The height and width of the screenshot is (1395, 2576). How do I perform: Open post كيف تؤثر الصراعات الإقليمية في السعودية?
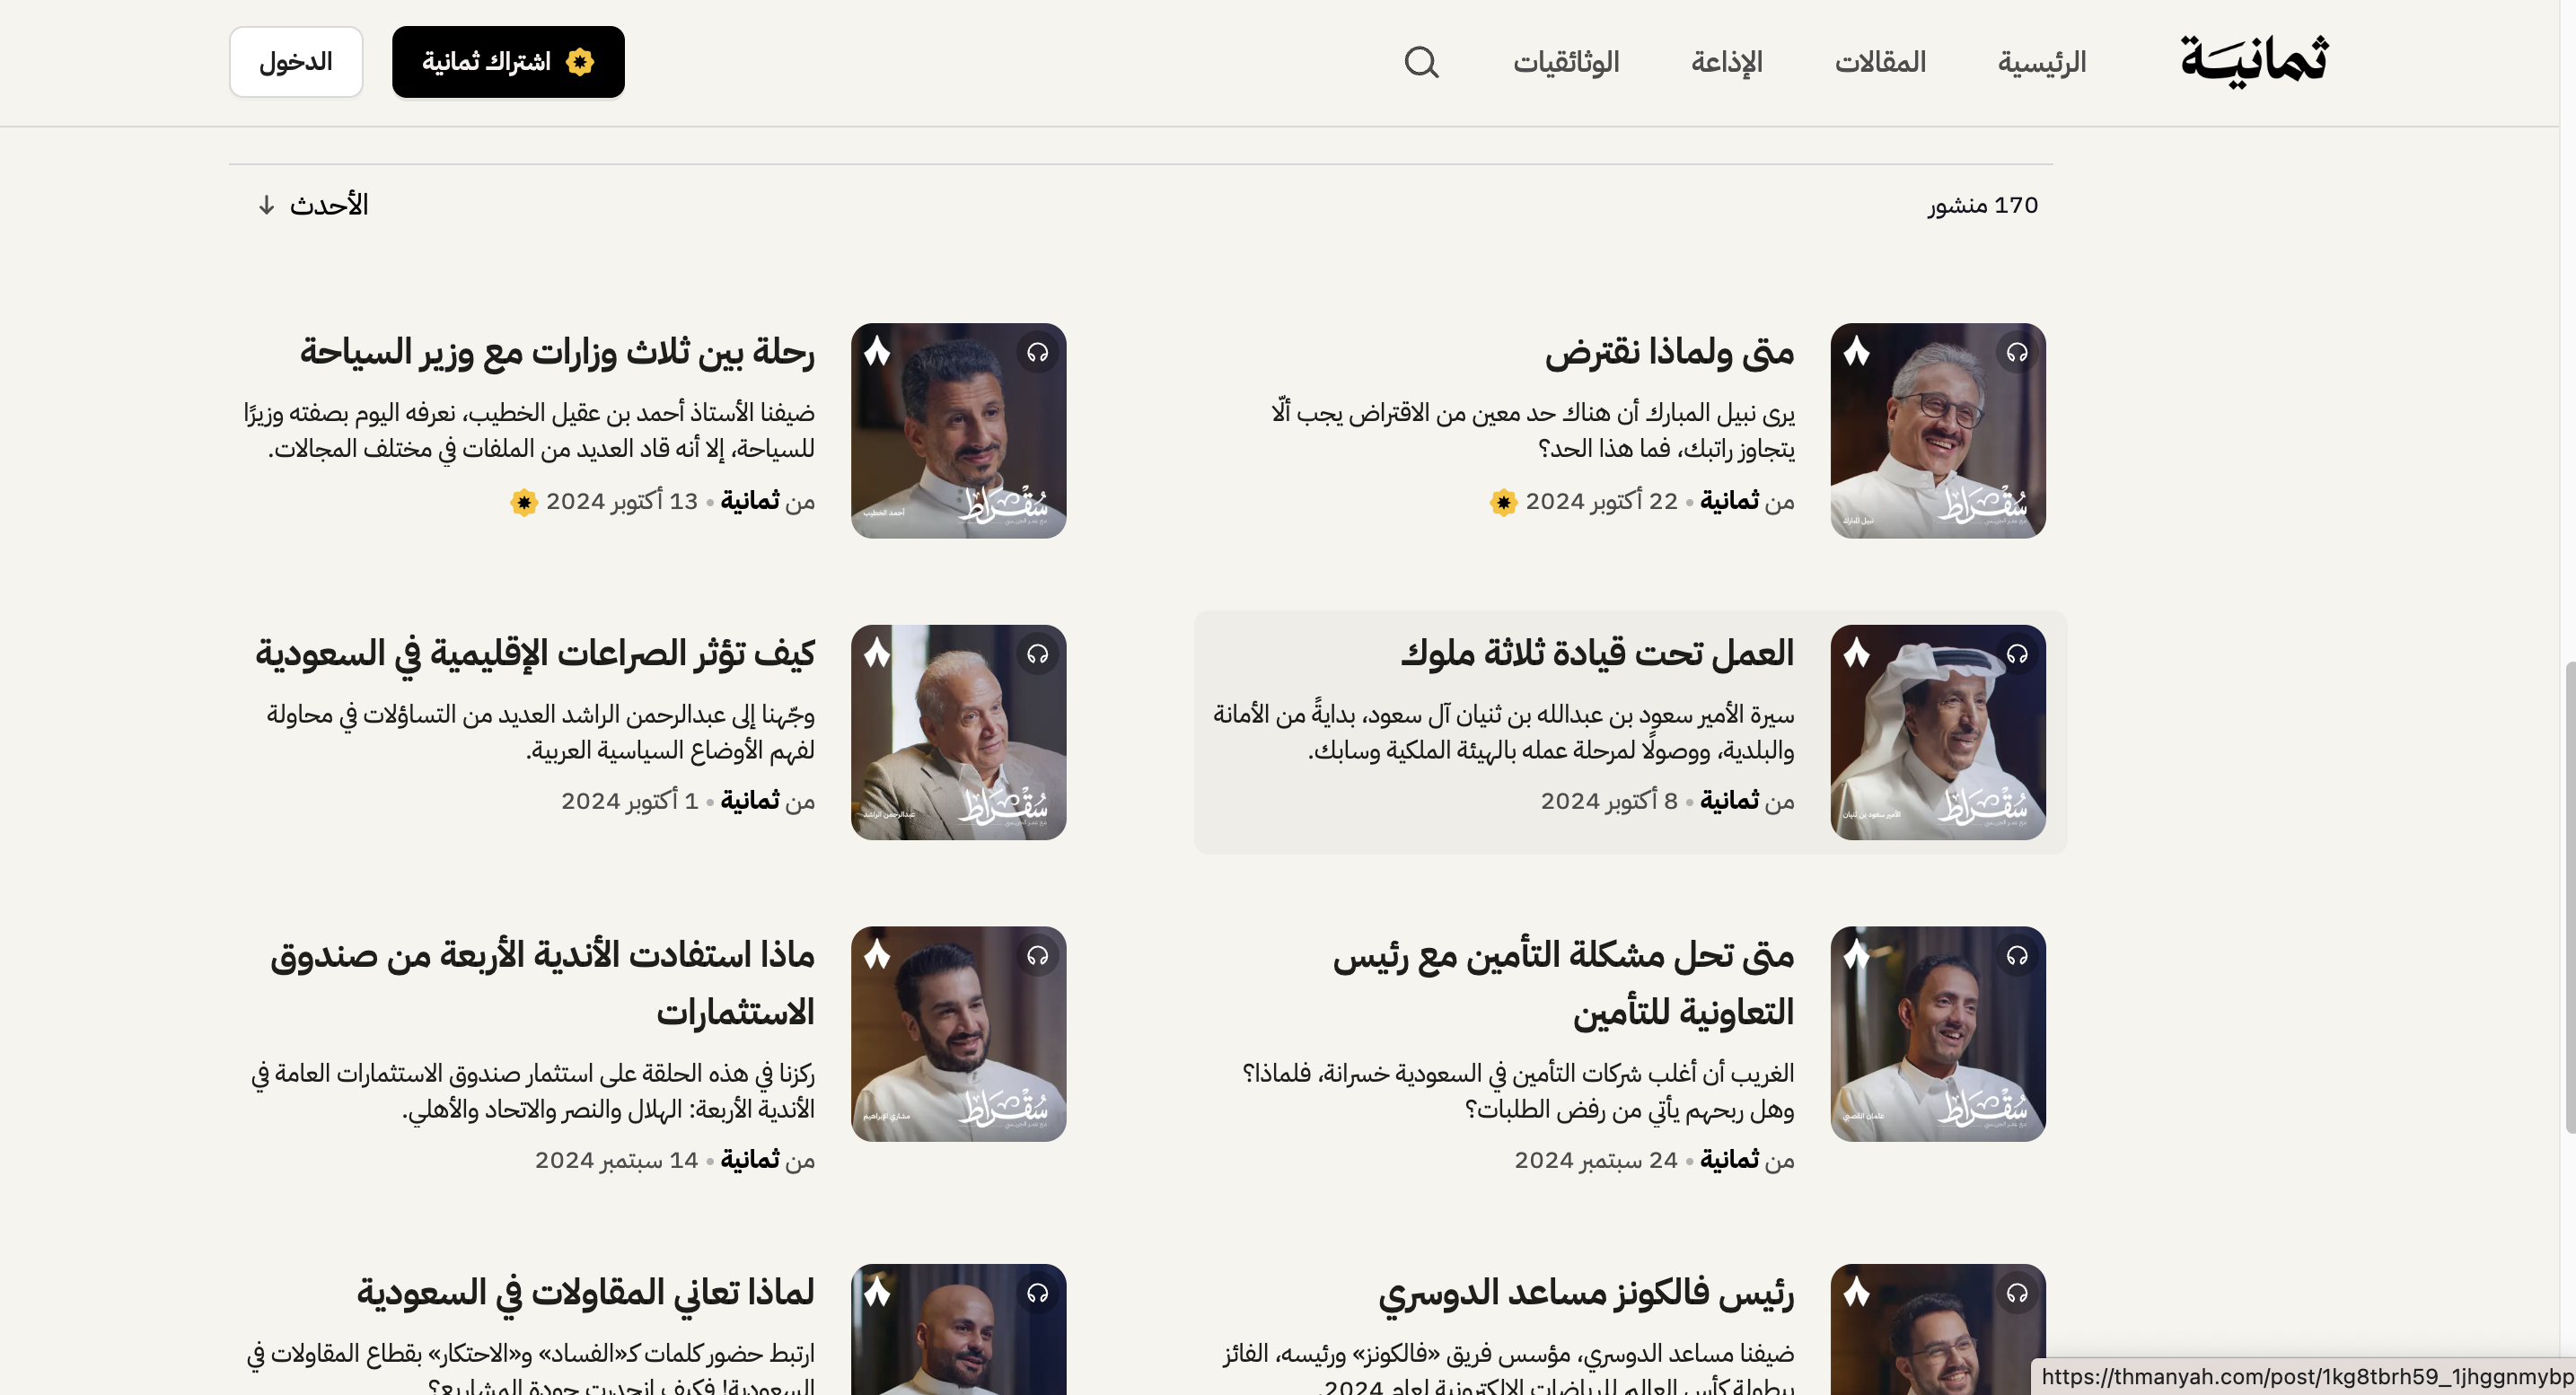click(x=535, y=653)
